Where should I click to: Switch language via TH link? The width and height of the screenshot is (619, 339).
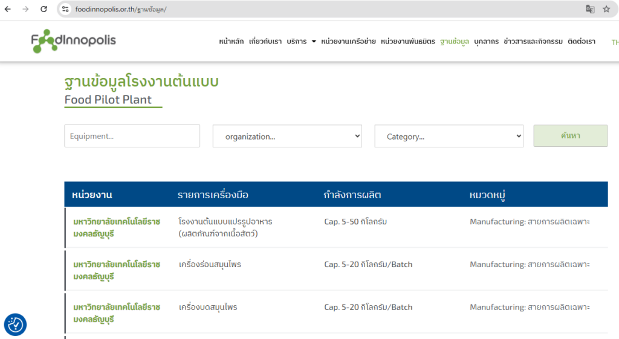click(615, 42)
